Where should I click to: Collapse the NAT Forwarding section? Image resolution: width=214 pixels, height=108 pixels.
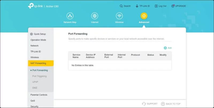click(41, 63)
